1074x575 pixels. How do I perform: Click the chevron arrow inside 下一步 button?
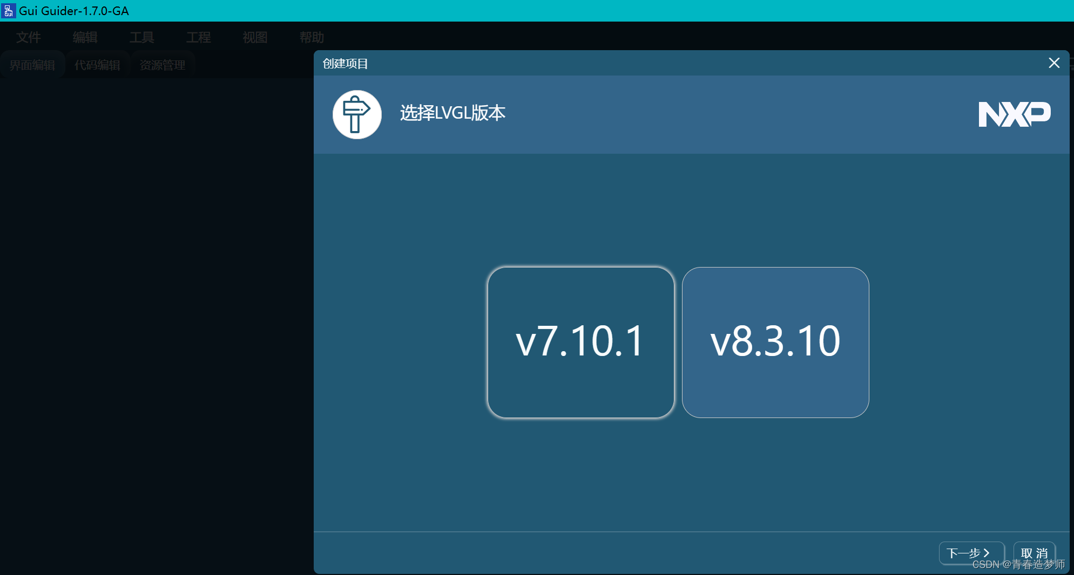coord(988,553)
